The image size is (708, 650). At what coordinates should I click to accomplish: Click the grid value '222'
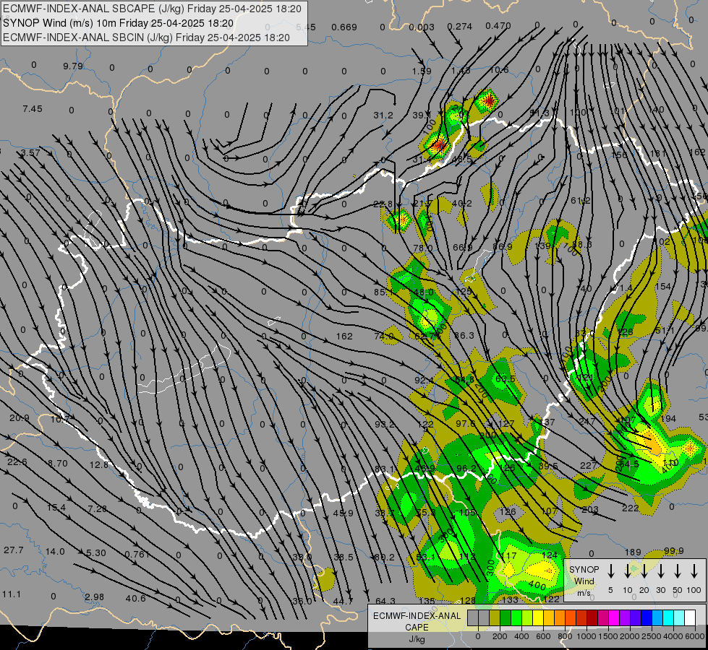point(631,508)
